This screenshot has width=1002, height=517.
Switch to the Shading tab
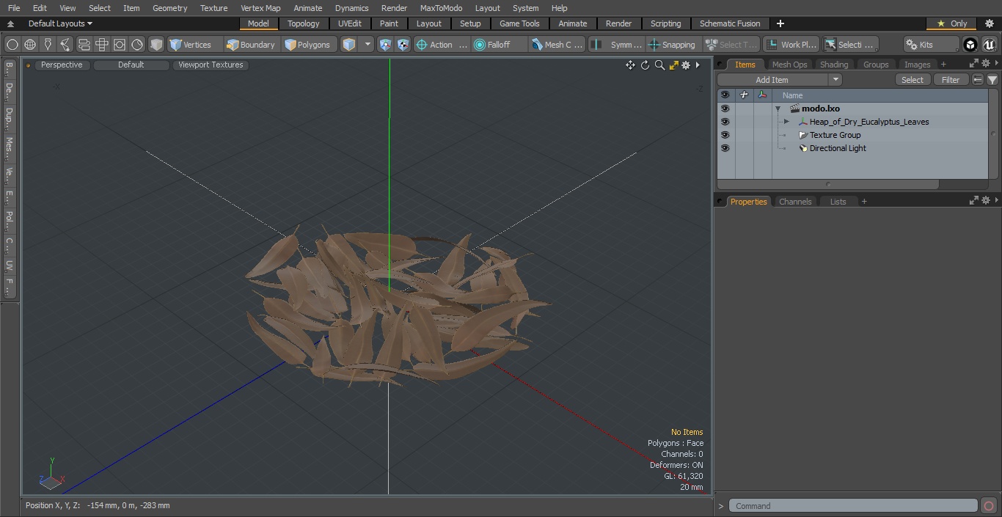coord(834,65)
